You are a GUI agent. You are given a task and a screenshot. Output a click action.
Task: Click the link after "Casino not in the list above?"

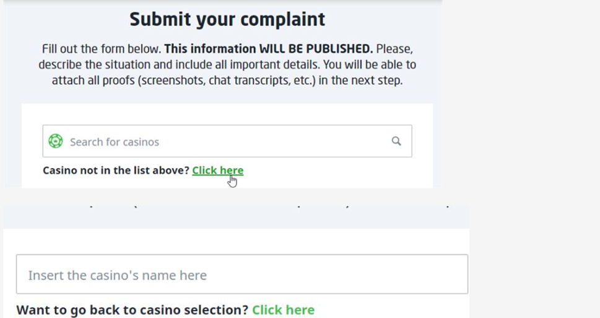point(217,170)
